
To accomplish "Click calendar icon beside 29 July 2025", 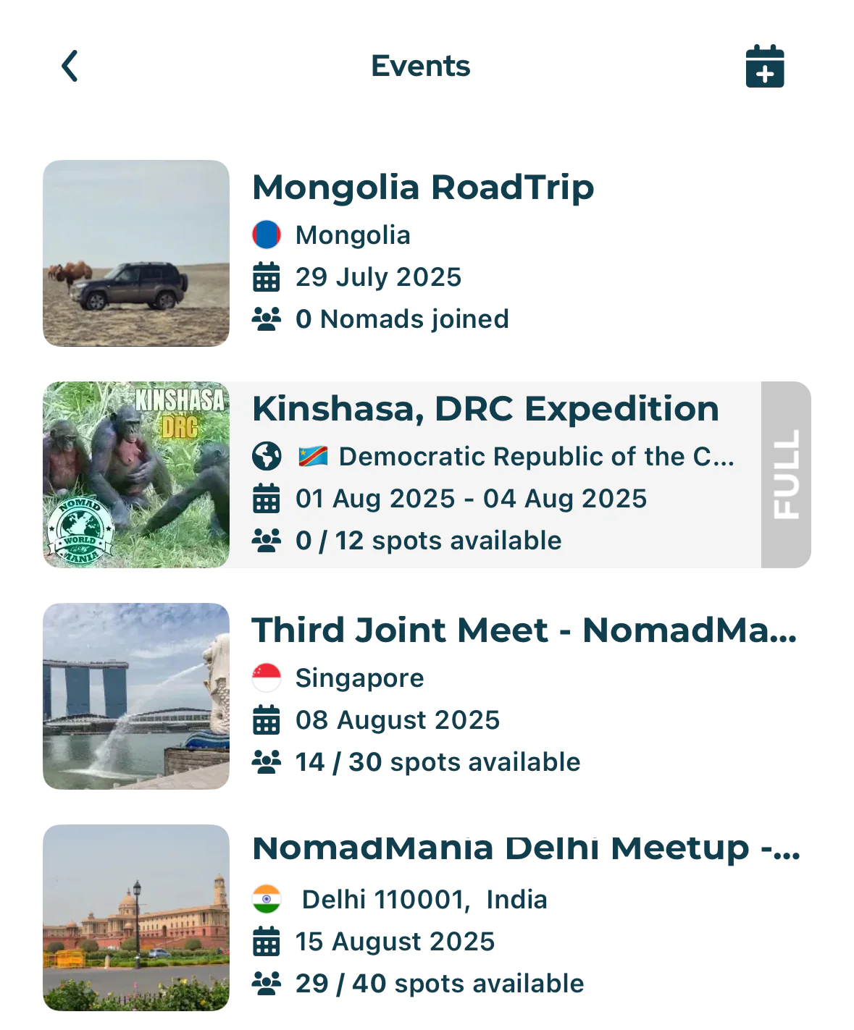I will pos(267,277).
